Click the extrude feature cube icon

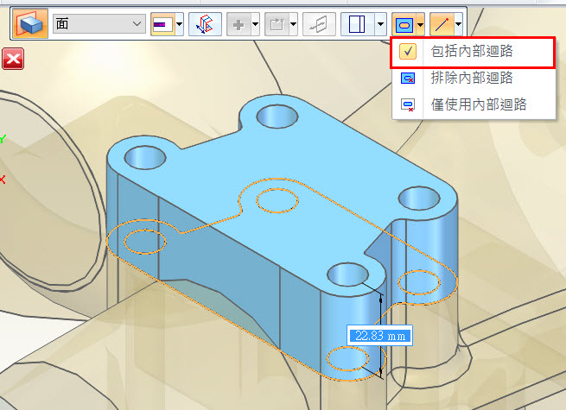click(30, 24)
